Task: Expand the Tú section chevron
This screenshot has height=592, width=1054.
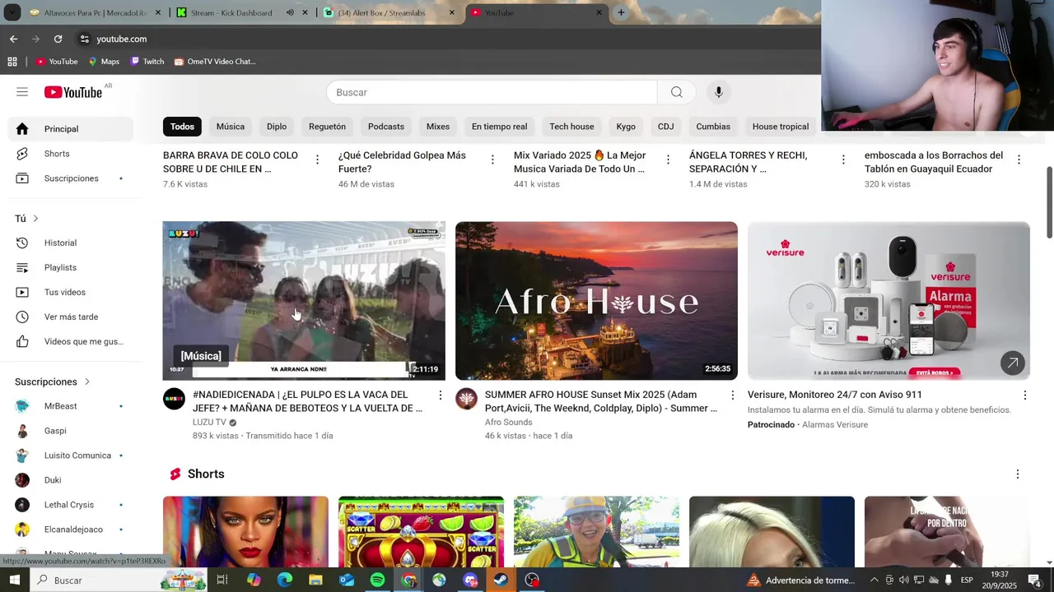Action: (35, 219)
